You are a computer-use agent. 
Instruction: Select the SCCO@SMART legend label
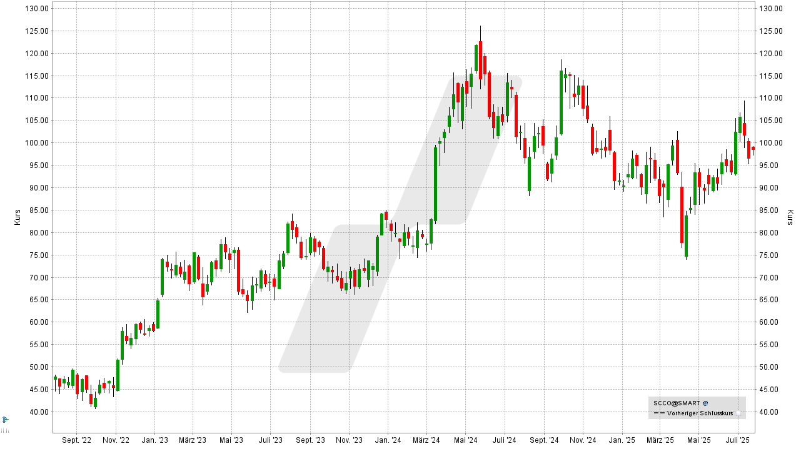[x=677, y=403]
